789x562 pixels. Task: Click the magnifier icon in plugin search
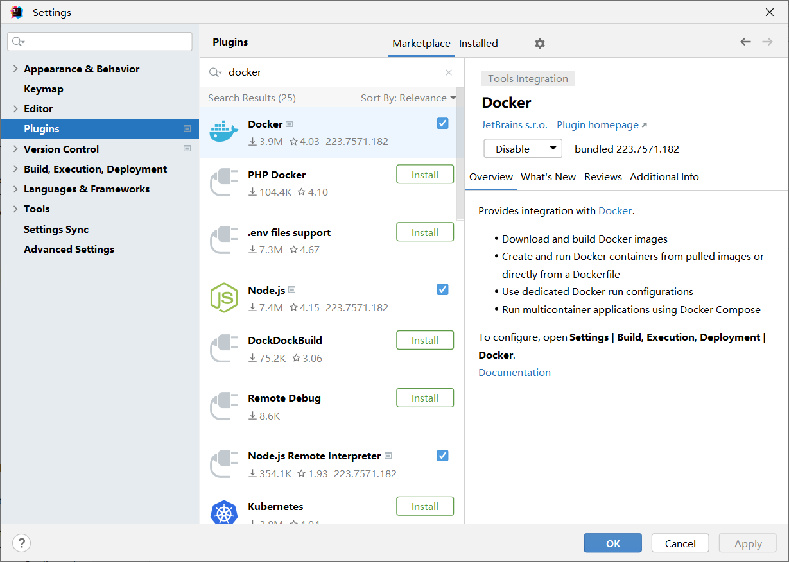215,72
